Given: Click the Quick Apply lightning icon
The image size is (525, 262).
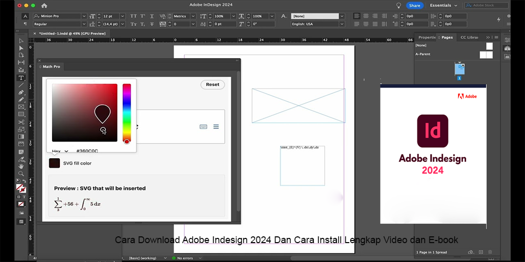Looking at the screenshot, I should pyautogui.click(x=499, y=19).
